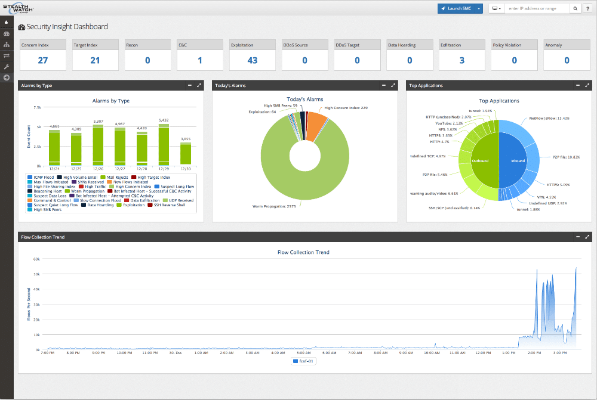The width and height of the screenshot is (597, 400).
Task: Click the Beaconing Host dark swatch
Action: coord(30,191)
